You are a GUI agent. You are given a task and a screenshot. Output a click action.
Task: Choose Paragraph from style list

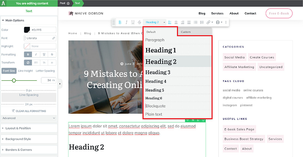[177, 40]
